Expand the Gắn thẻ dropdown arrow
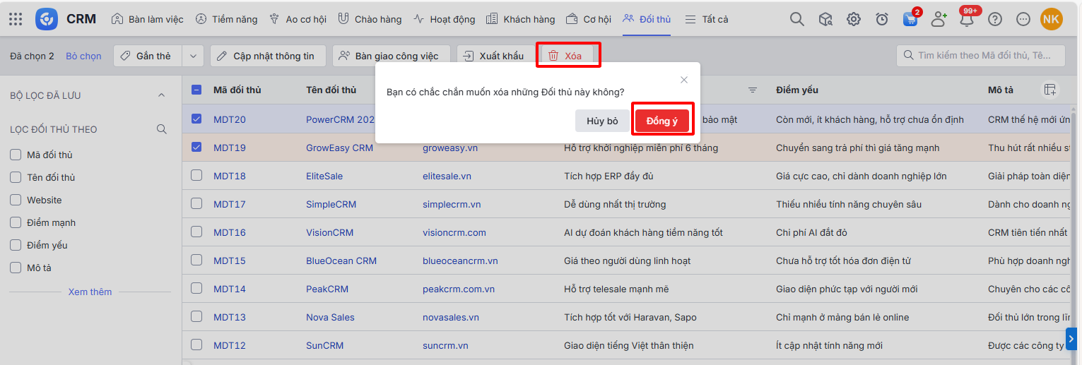Image resolution: width=1082 pixels, height=365 pixels. click(x=193, y=56)
